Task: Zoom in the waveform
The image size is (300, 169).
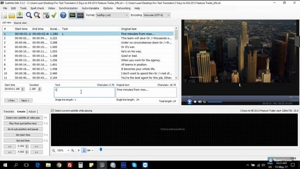Action: pyautogui.click(x=73, y=150)
